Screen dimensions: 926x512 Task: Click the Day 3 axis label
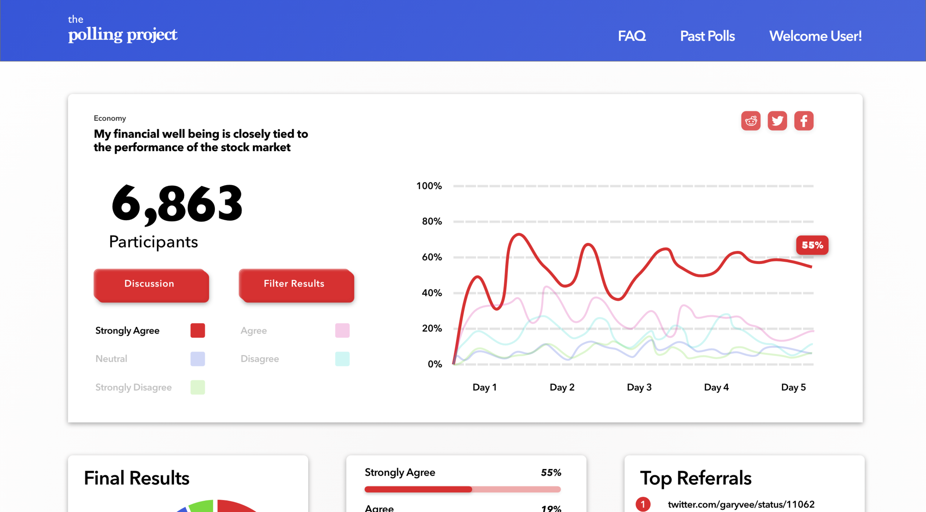tap(639, 387)
